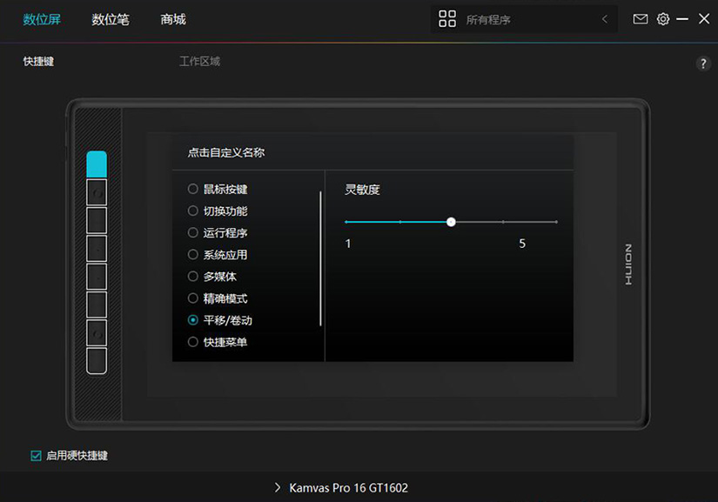Click the 所有程序 label

[x=488, y=20]
